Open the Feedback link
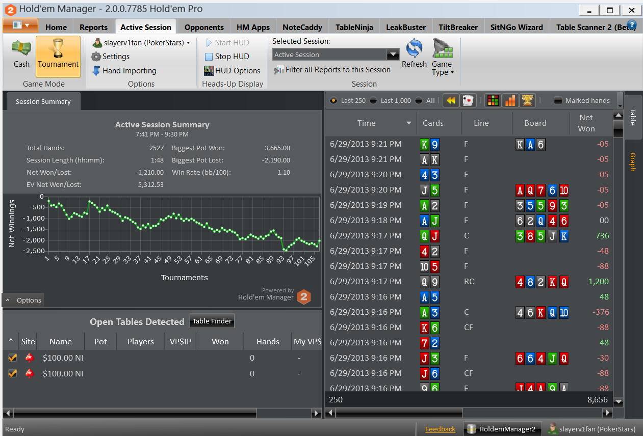 coord(440,429)
